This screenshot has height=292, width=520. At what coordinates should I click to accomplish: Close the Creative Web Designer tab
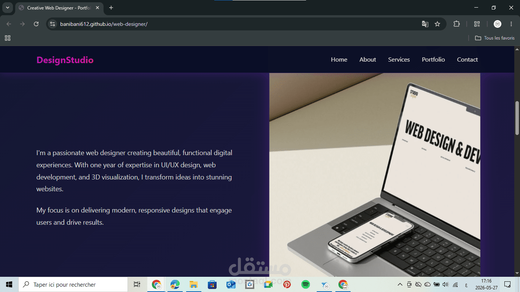click(97, 8)
